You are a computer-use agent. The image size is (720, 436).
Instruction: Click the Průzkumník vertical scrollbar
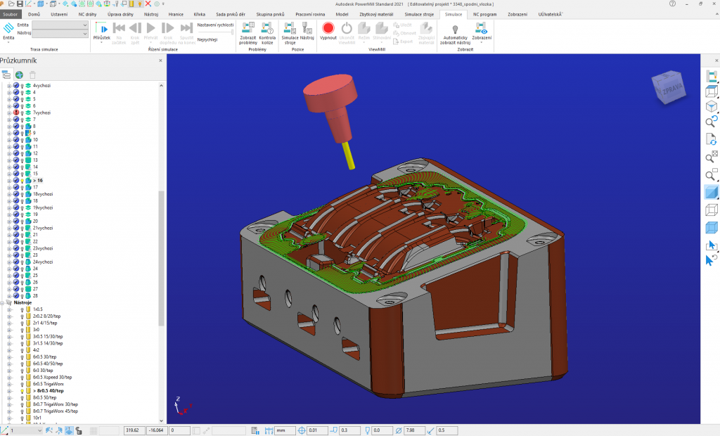tap(161, 258)
